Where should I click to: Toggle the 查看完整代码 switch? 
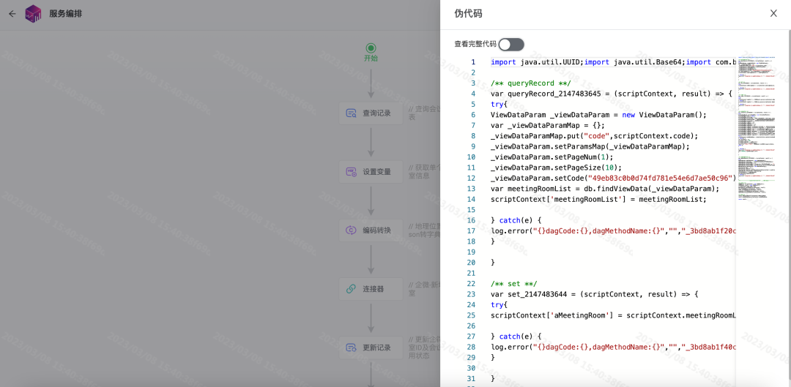(511, 45)
